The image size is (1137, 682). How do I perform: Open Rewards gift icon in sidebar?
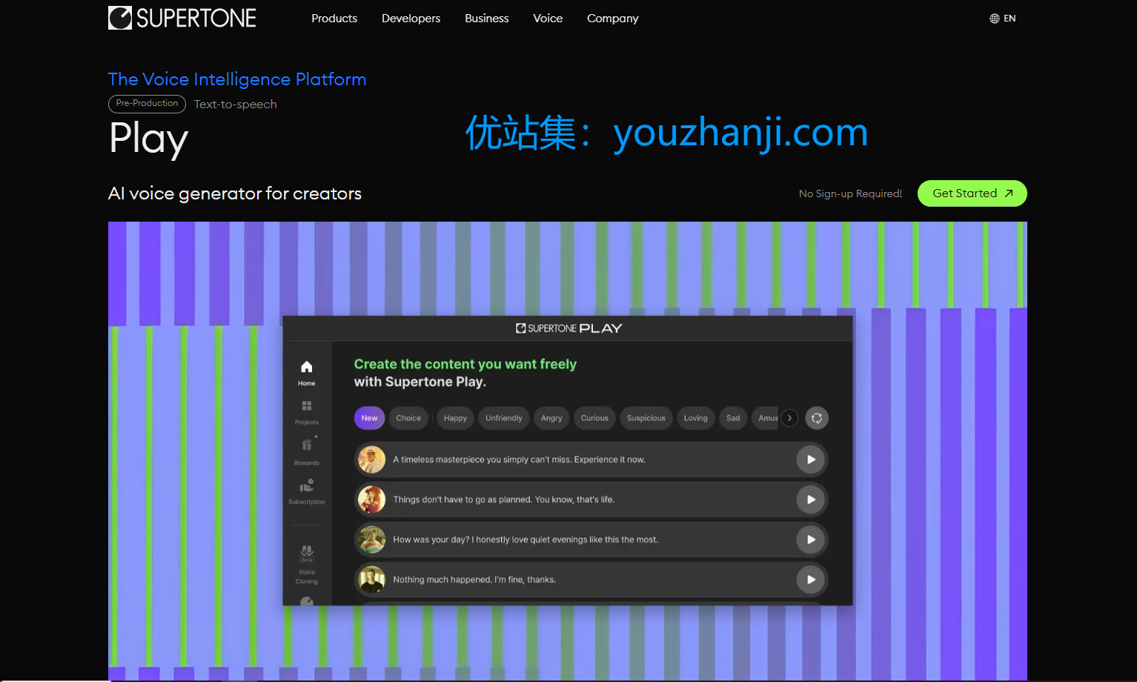coord(307,445)
